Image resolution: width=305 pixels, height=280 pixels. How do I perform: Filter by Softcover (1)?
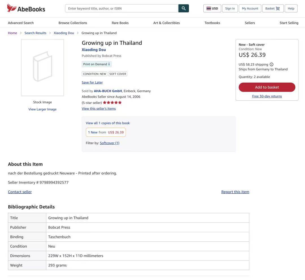click(110, 143)
